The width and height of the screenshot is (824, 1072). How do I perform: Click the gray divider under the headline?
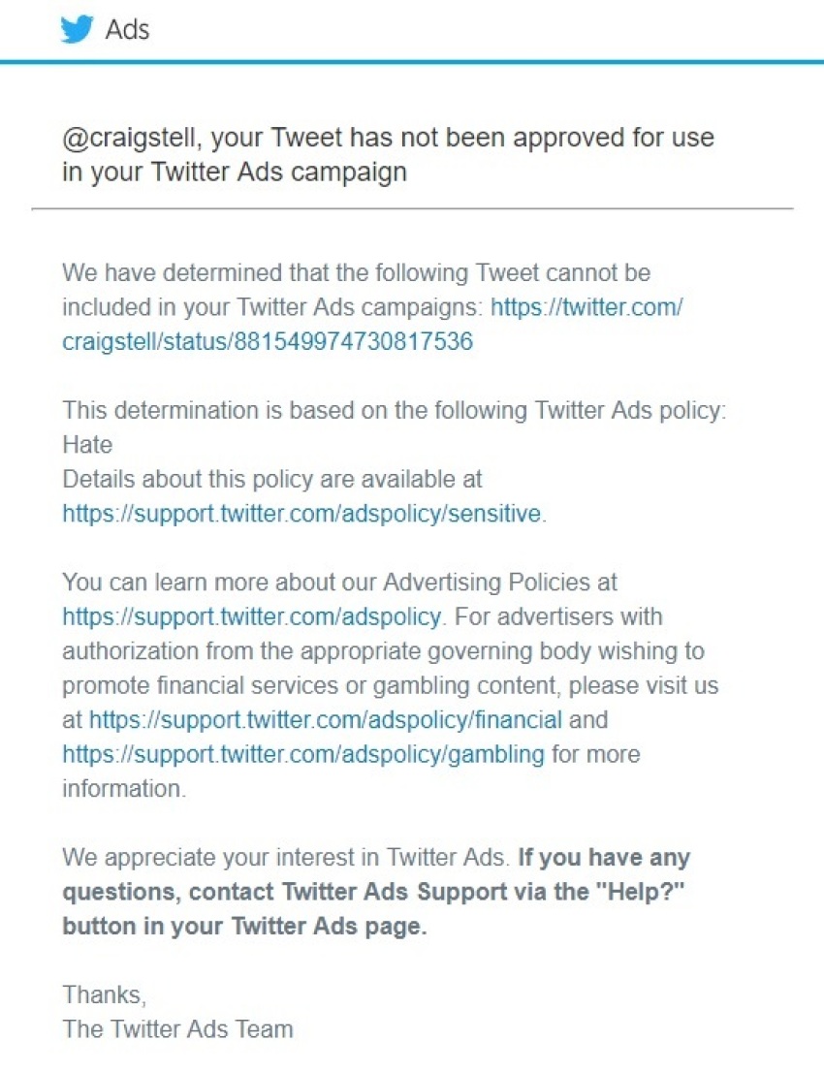coord(412,208)
